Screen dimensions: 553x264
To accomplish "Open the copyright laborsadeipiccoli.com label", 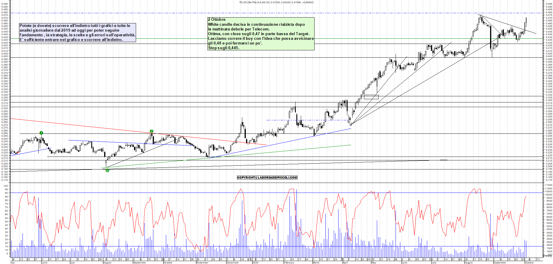I will tap(267, 177).
